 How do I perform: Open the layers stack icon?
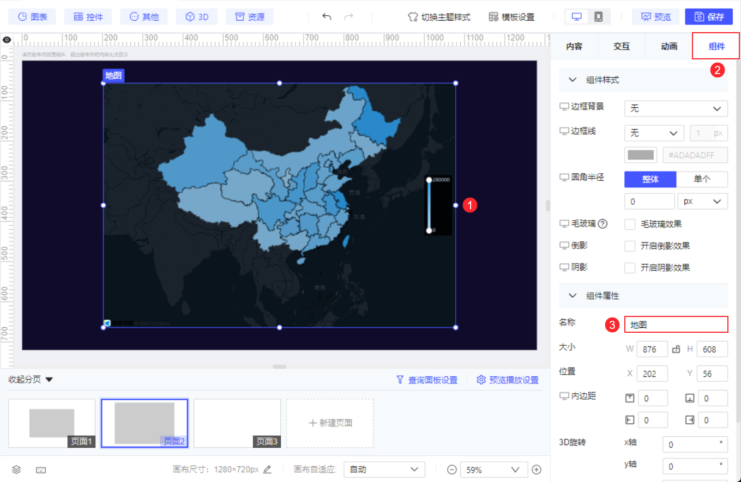coord(16,469)
